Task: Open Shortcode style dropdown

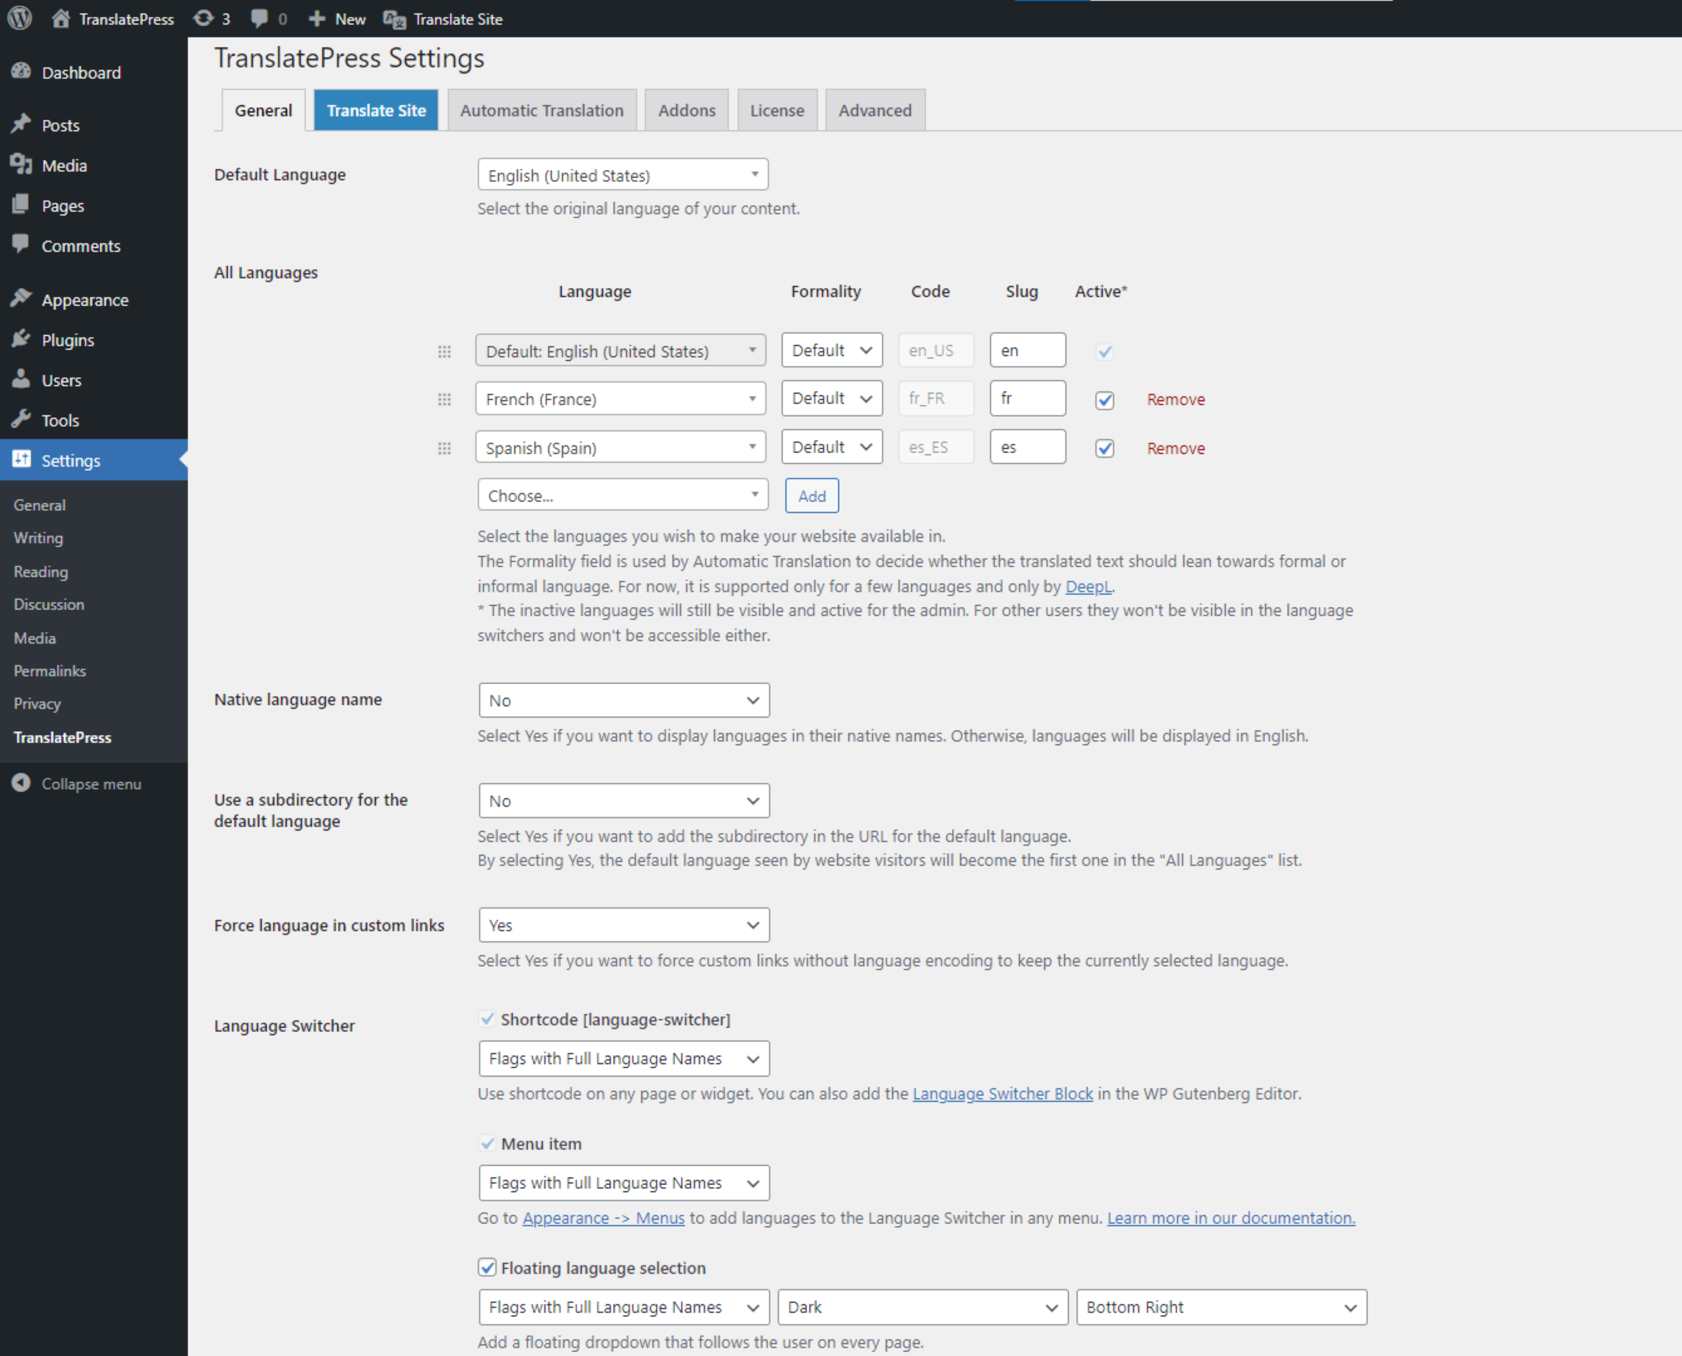Action: point(624,1059)
